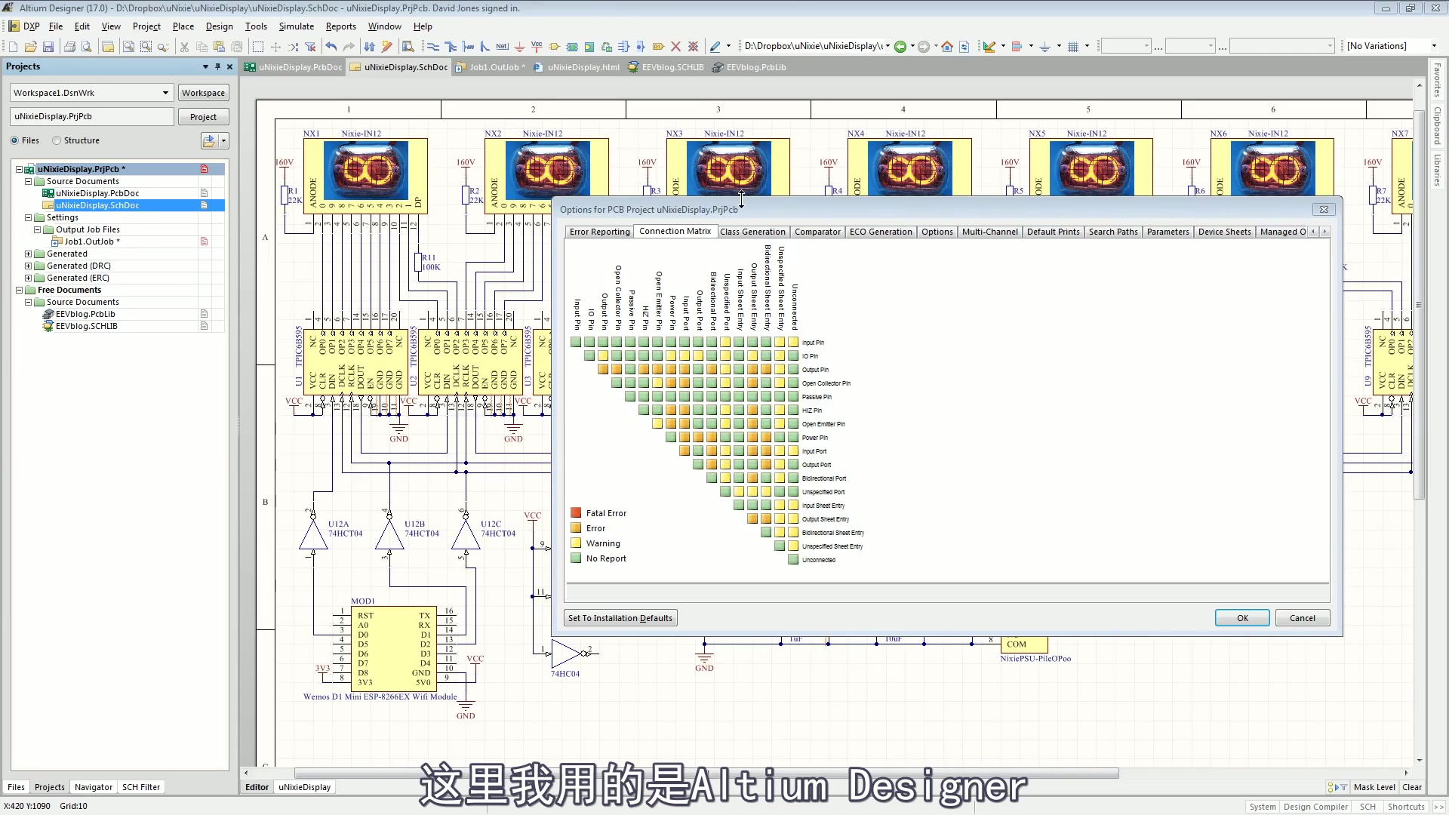Click the project name input field uNixieDisplay.PrjPcb

coord(92,116)
